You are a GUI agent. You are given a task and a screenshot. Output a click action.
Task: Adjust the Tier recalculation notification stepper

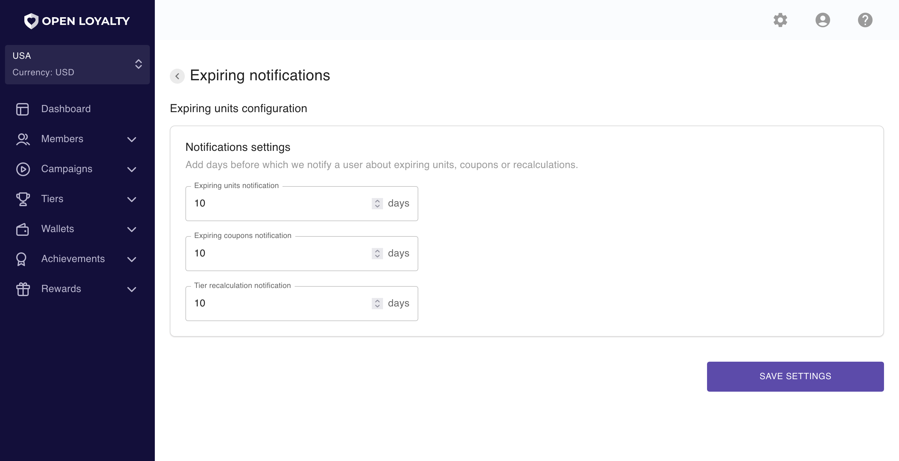point(377,303)
